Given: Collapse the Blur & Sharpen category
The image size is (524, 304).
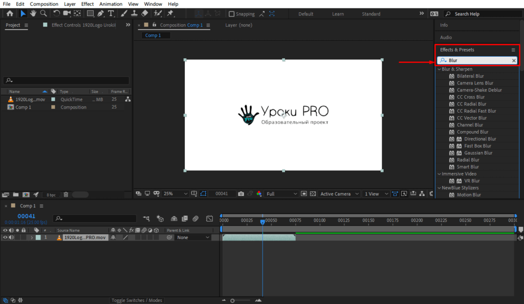Looking at the screenshot, I should [439, 69].
